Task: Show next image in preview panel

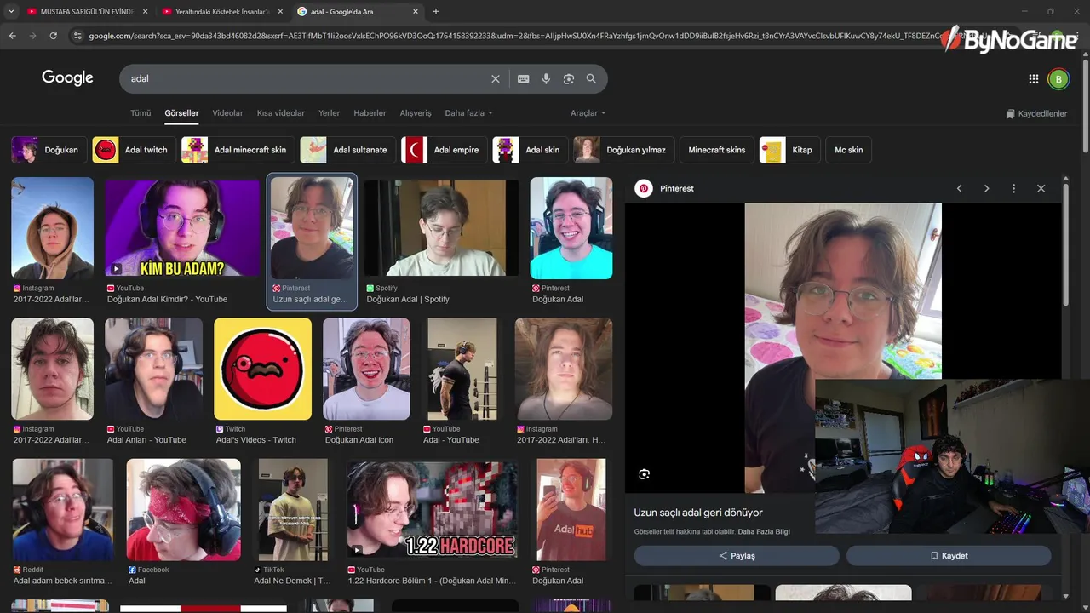Action: pos(986,188)
